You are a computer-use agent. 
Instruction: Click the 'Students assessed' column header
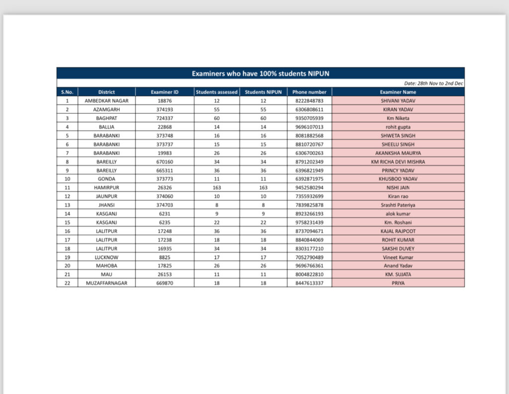(x=217, y=92)
